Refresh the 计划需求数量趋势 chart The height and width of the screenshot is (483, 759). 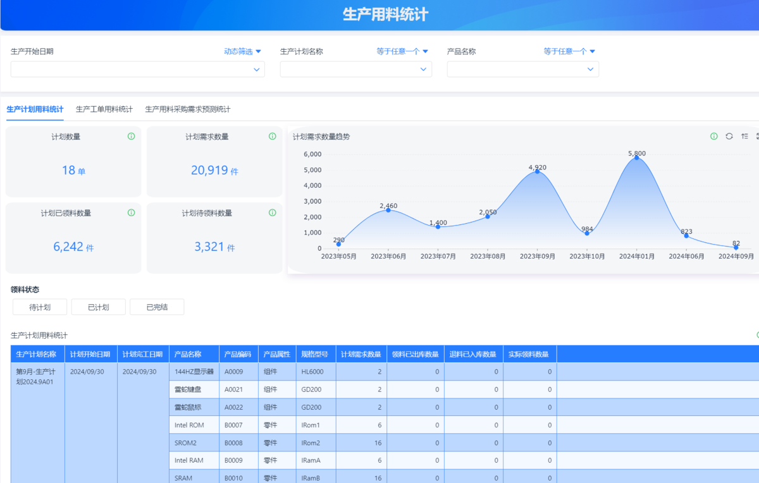(729, 137)
